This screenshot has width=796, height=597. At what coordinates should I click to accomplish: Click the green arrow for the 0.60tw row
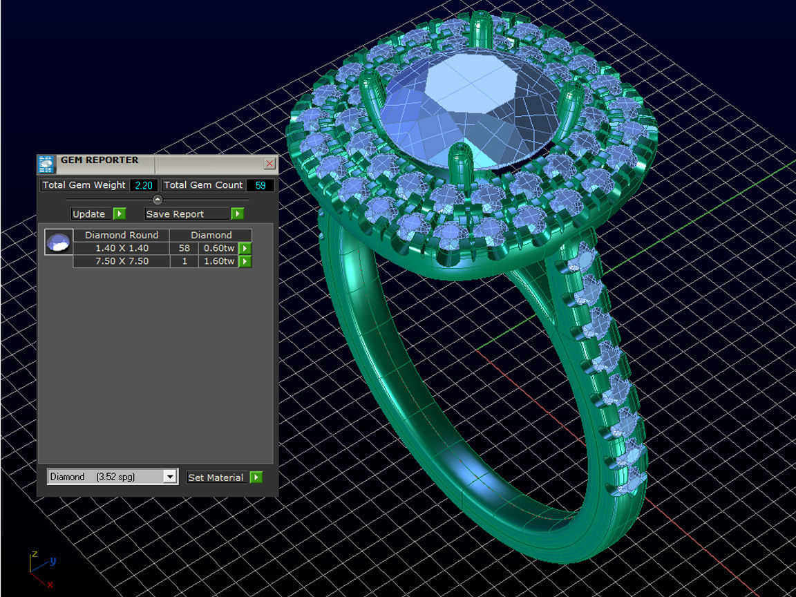(x=245, y=248)
